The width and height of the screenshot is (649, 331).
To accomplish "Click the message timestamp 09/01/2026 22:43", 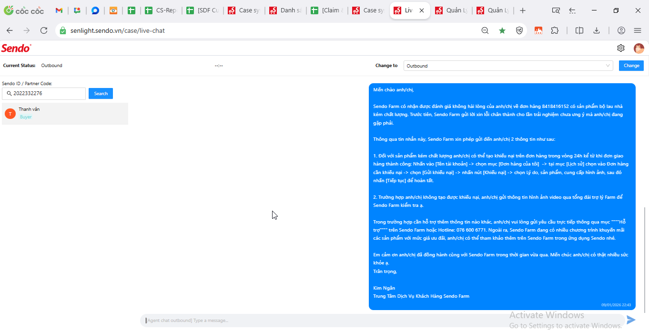I will tap(616, 305).
